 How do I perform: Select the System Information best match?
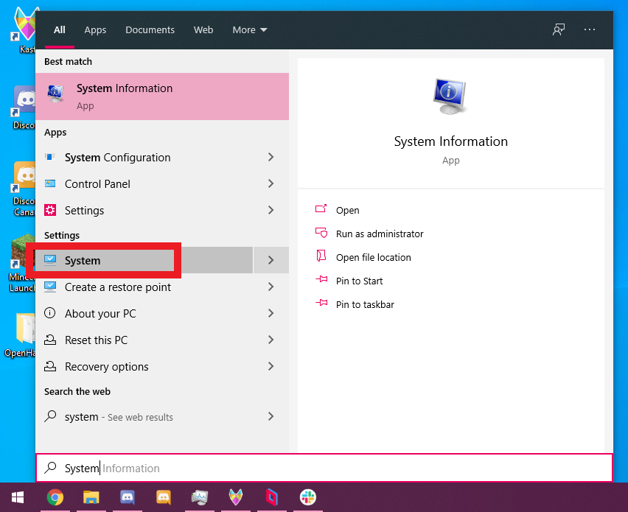pos(162,97)
